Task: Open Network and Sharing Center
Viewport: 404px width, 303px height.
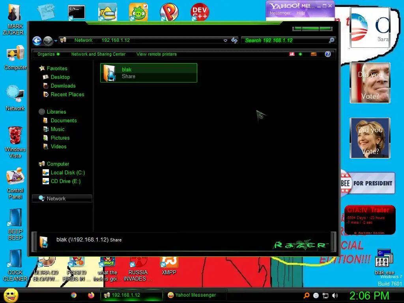Action: tap(98, 54)
